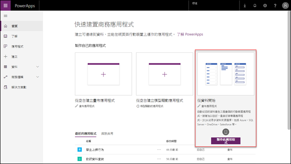This screenshot has width=291, height=164.
Task: Open 建立 in the sidebar
Action: 14,57
